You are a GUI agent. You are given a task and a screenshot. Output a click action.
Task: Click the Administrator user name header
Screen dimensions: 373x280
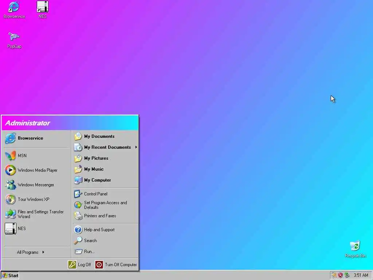click(x=28, y=123)
